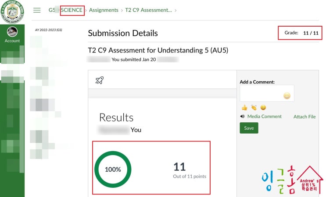The height and width of the screenshot is (197, 326).
Task: Click inside the Add a Comment box
Action: click(x=267, y=93)
